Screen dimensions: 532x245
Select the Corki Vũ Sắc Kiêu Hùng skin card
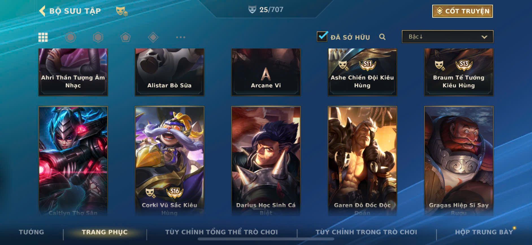click(170, 161)
